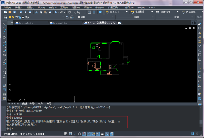204x138 pixels.
Task: Open the 绘图(D) menu
Action: tap(75, 7)
